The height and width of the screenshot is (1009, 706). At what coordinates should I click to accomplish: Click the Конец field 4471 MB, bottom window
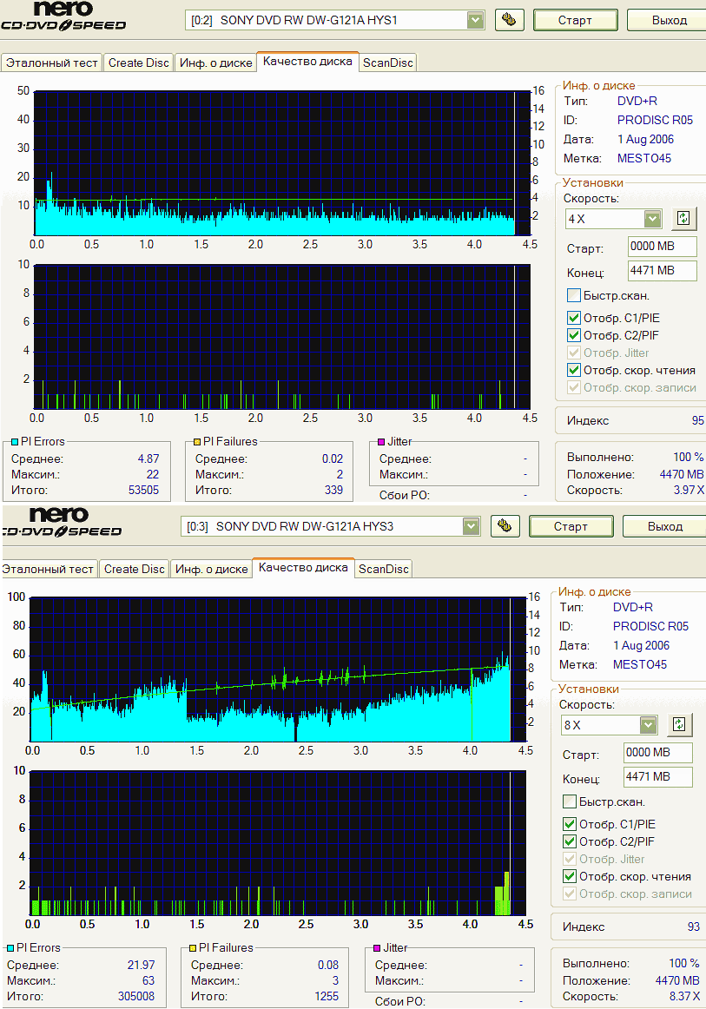pyautogui.click(x=657, y=777)
